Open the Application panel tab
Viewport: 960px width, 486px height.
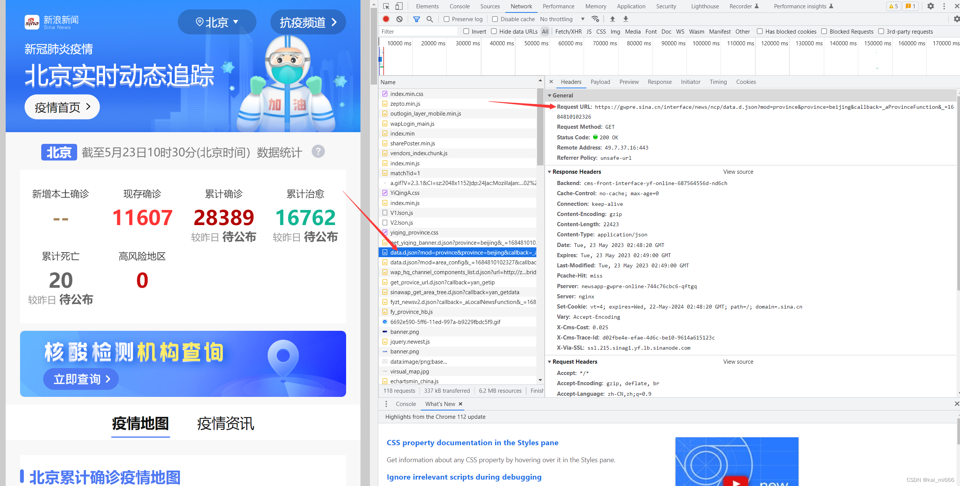[x=631, y=6]
